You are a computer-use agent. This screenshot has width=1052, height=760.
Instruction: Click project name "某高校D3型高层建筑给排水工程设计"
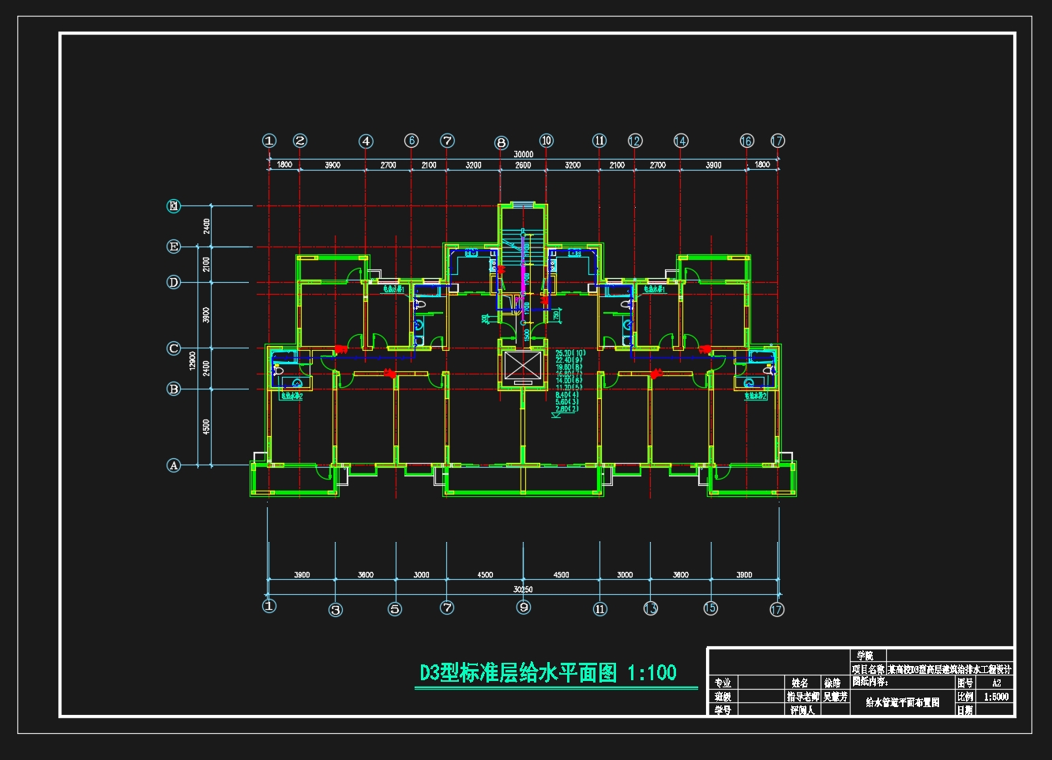[x=949, y=669]
